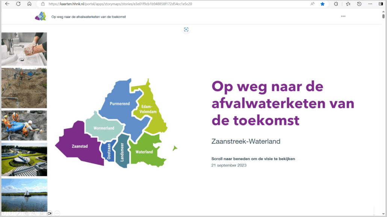Select the purple Zaanstad region
Screen dimensions: 387x217
point(80,146)
